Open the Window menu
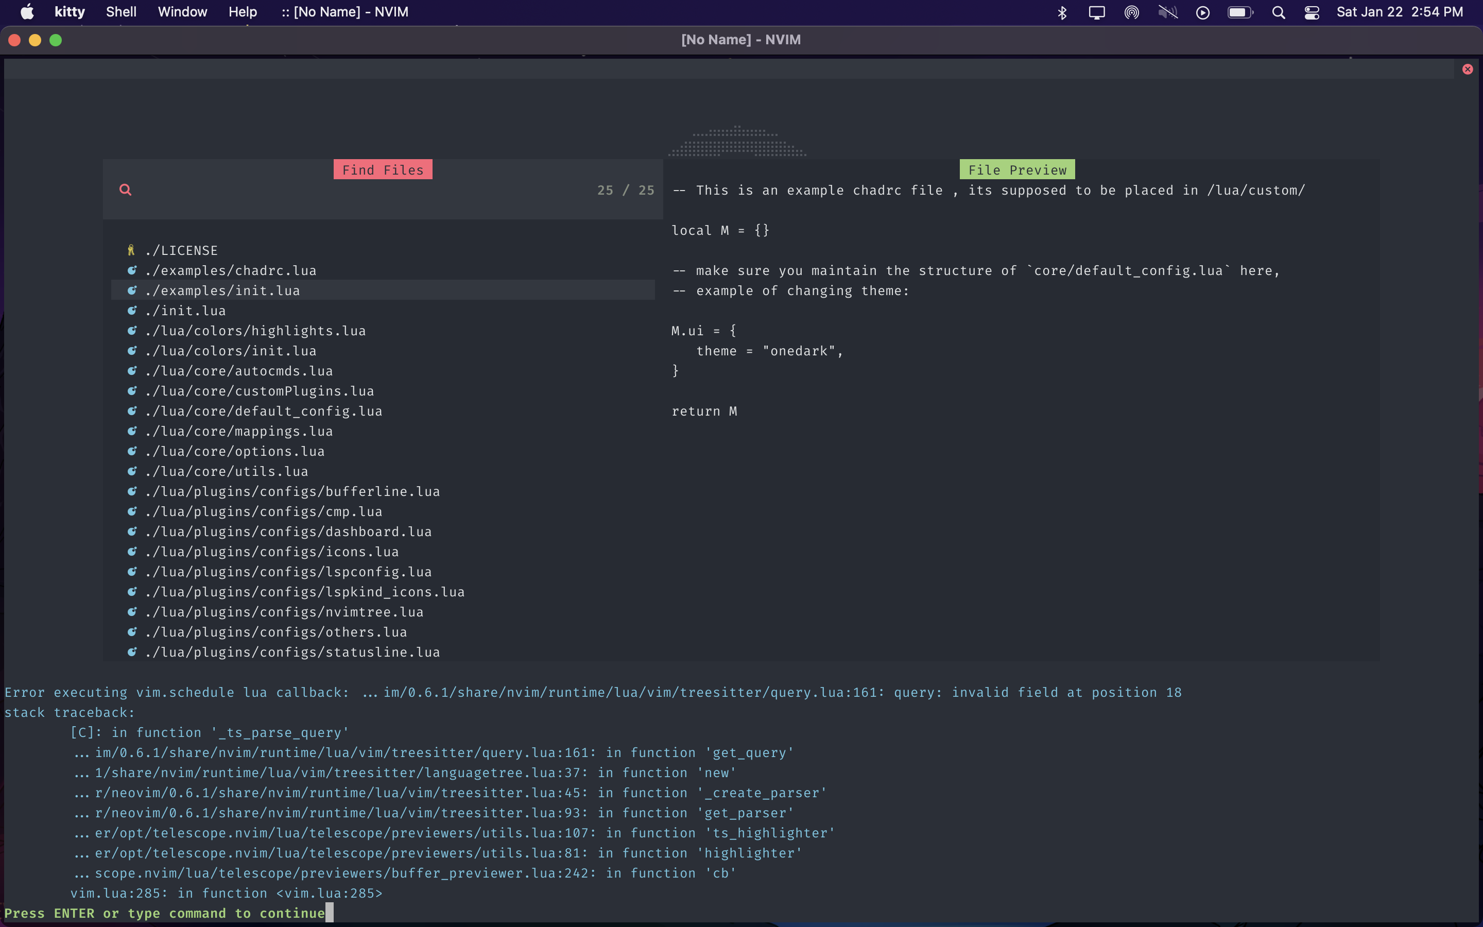 [182, 12]
